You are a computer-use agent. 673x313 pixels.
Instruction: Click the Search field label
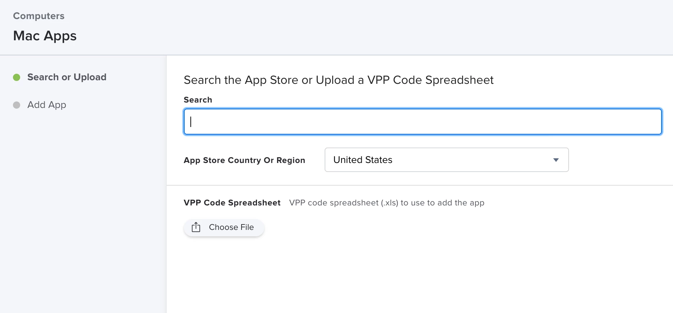198,100
